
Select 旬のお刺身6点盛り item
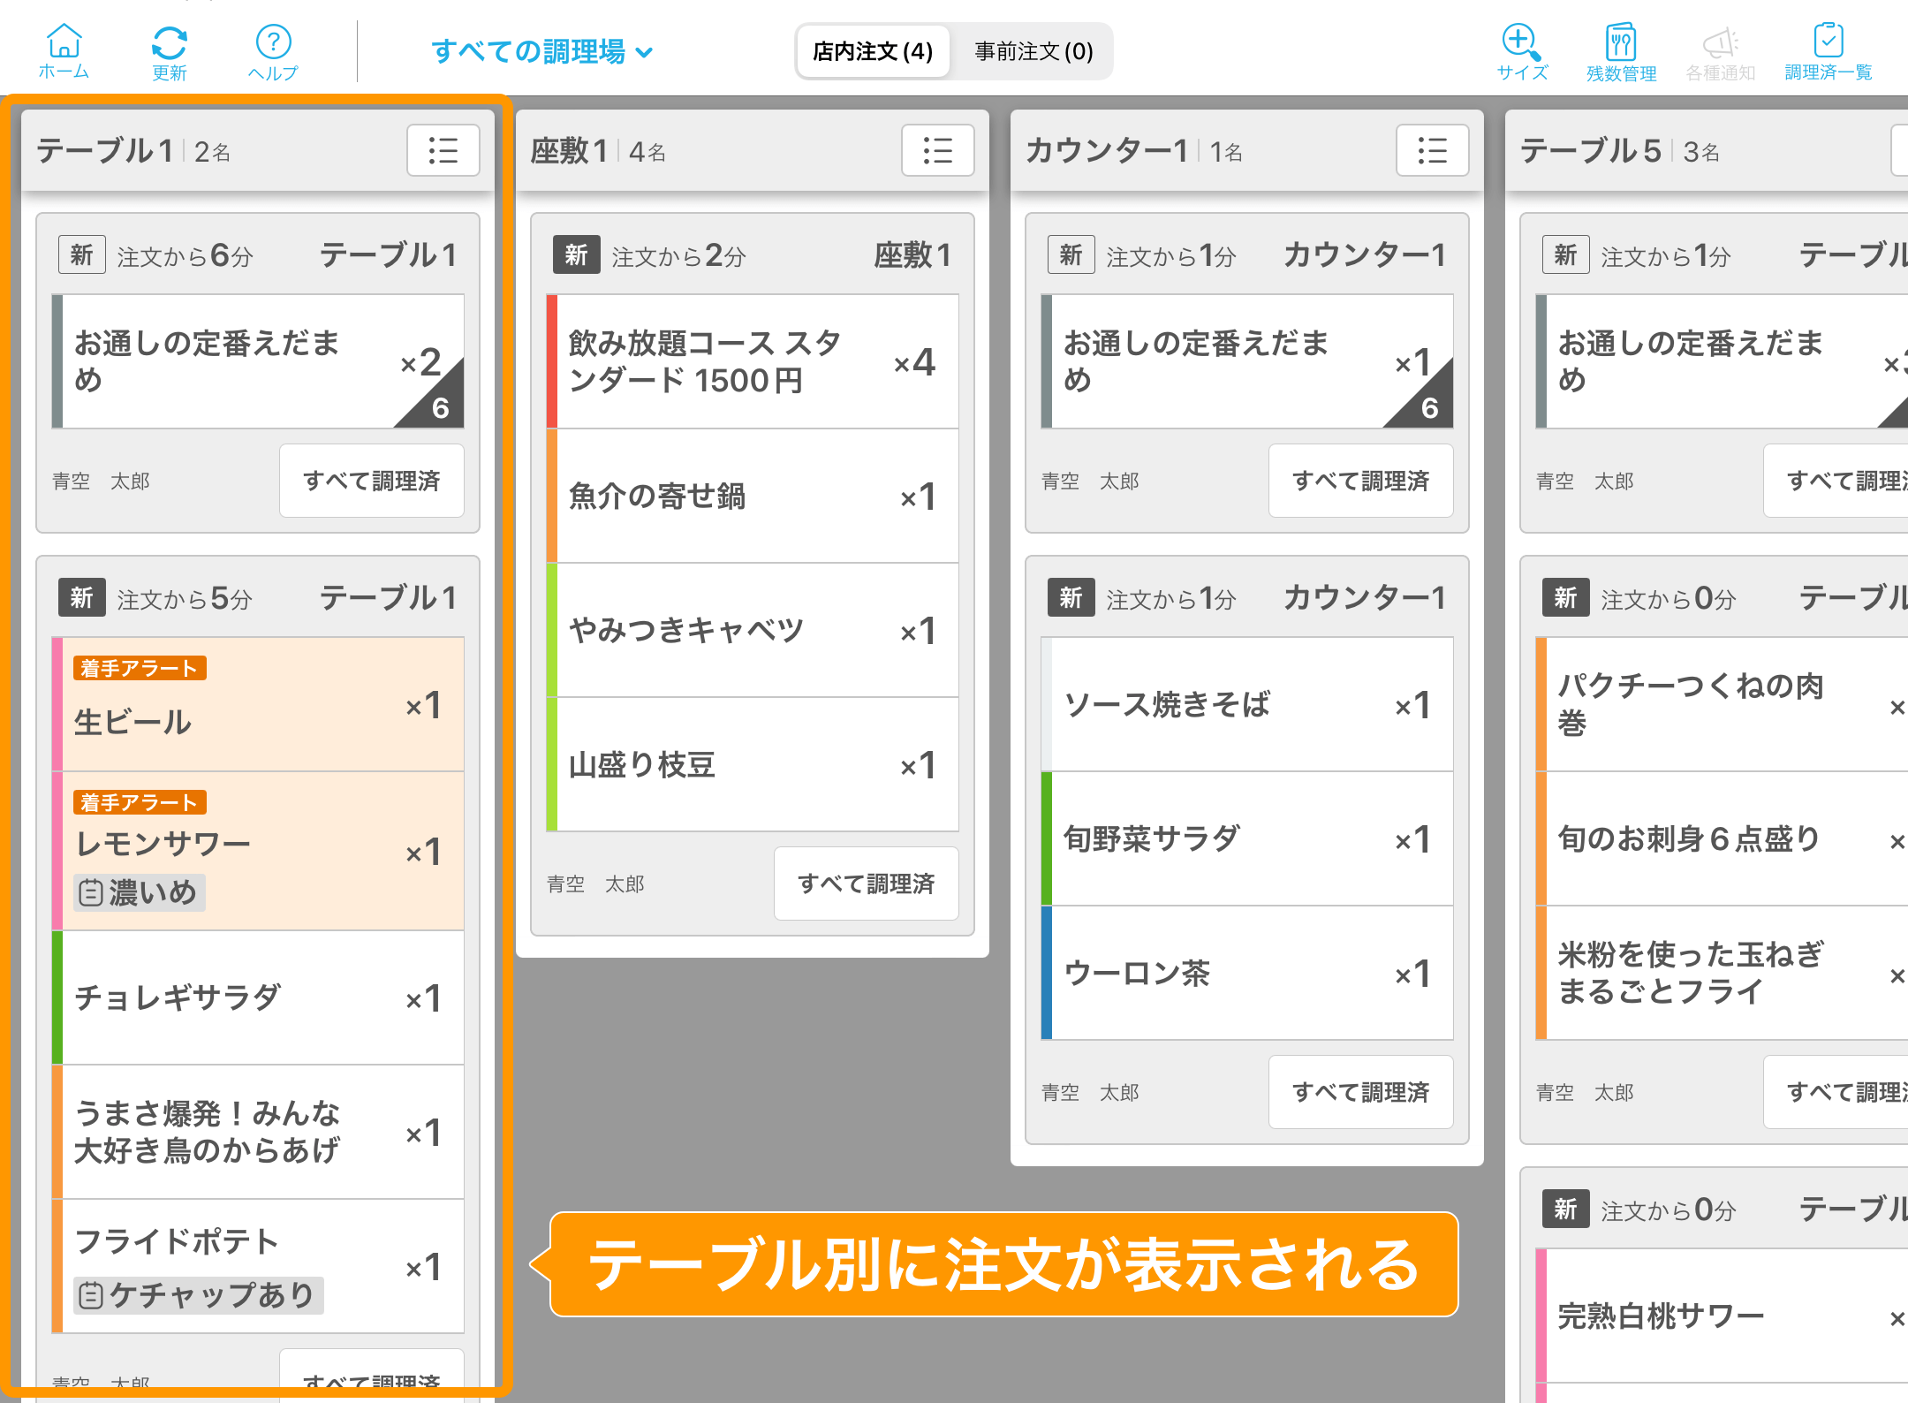tap(1722, 838)
